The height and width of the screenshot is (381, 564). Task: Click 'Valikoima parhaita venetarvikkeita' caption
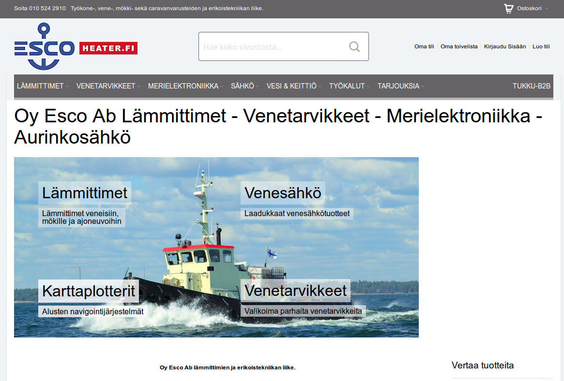click(303, 311)
